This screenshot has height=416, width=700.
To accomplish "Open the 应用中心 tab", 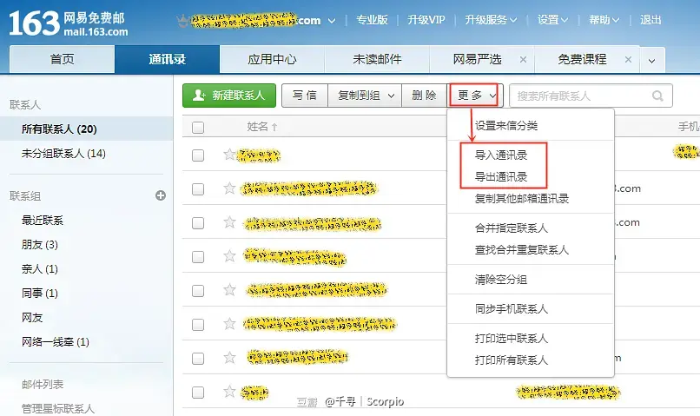I will click(273, 59).
